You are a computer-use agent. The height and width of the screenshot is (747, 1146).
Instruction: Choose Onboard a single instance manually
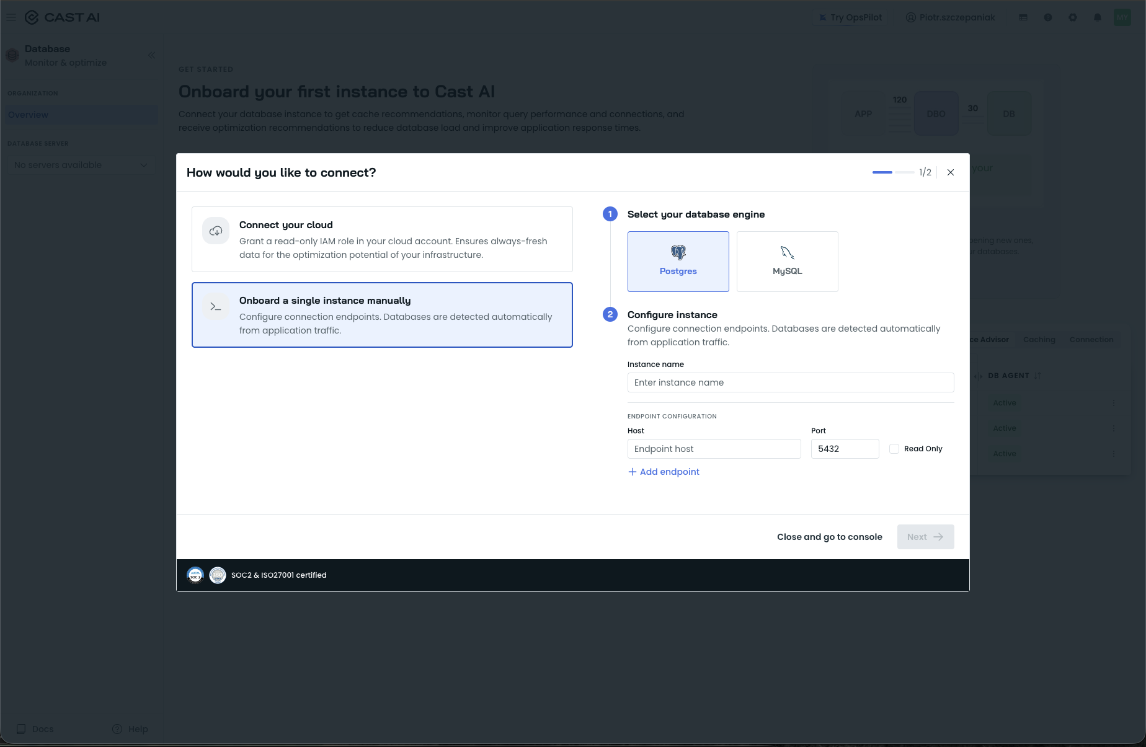coord(382,315)
